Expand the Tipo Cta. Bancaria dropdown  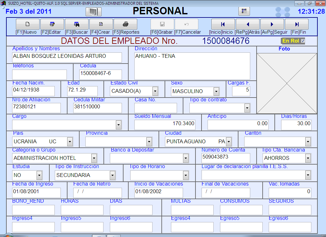(308, 158)
